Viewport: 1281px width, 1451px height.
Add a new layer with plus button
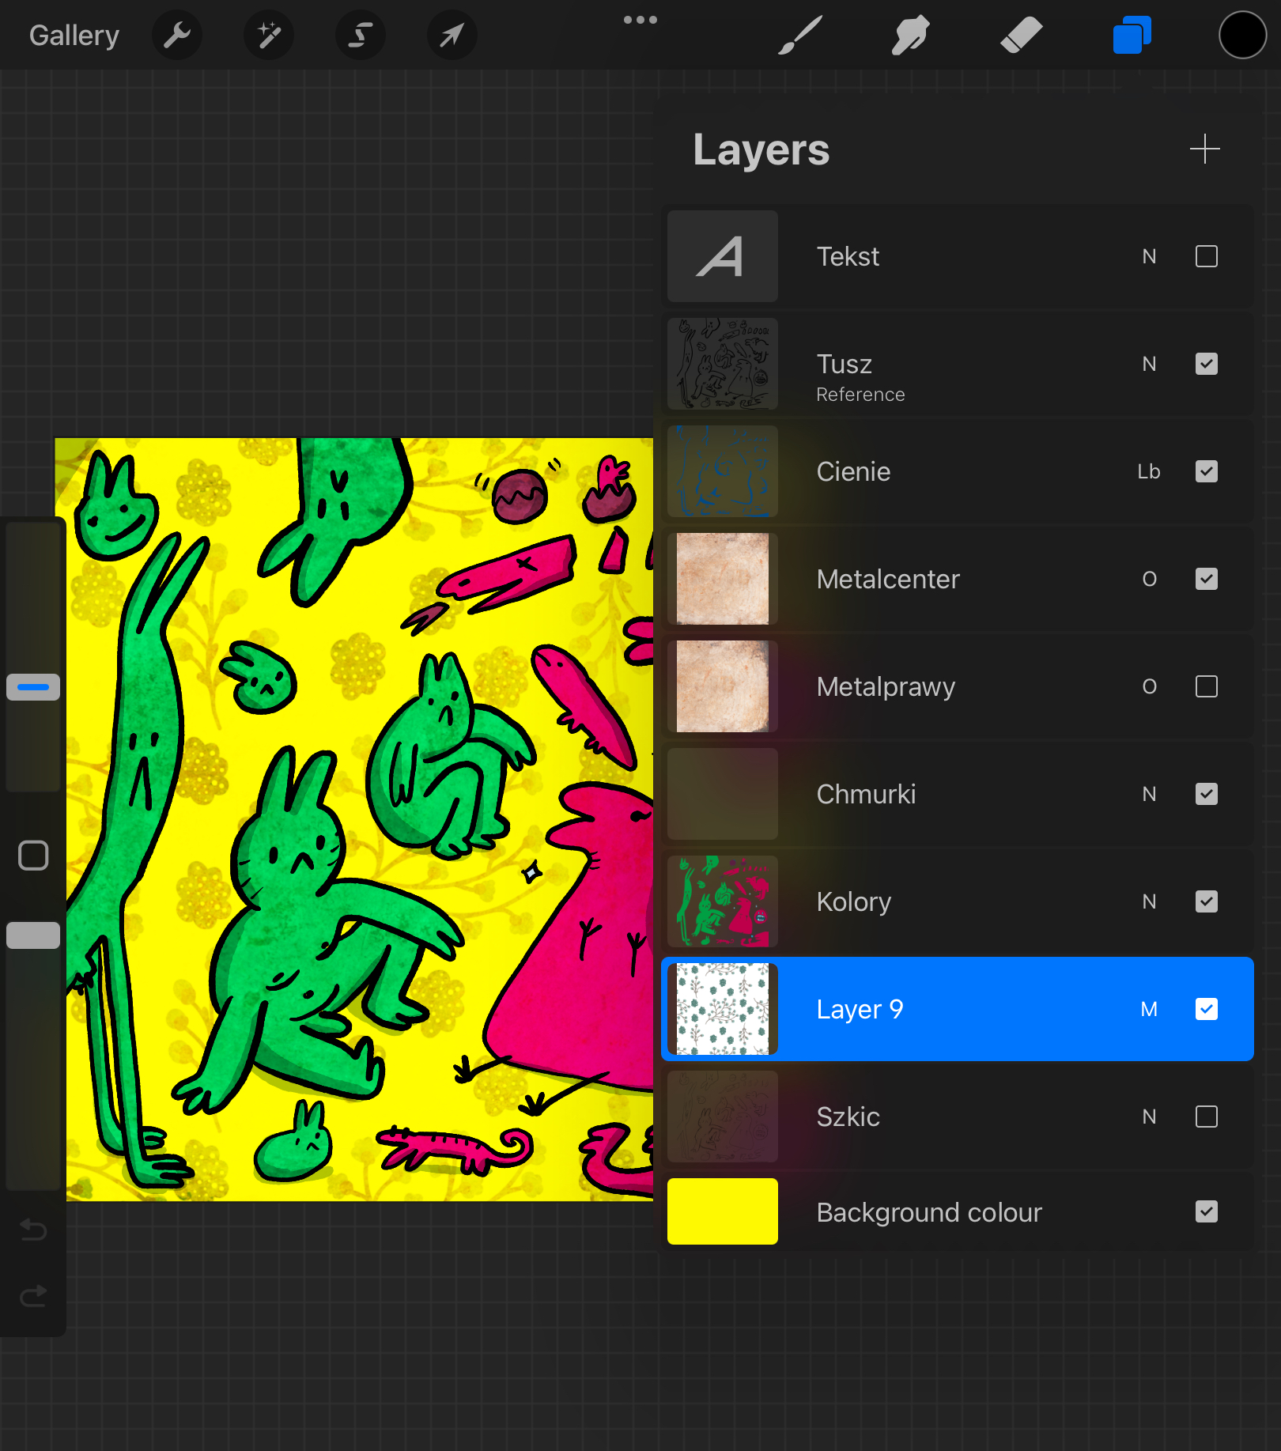1204,149
